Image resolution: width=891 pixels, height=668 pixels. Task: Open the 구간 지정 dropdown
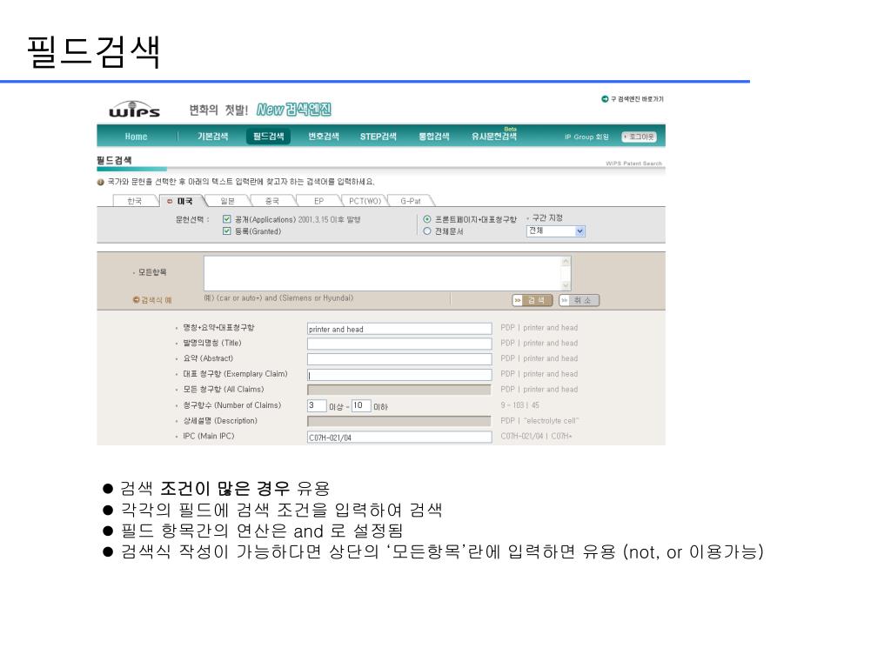556,231
